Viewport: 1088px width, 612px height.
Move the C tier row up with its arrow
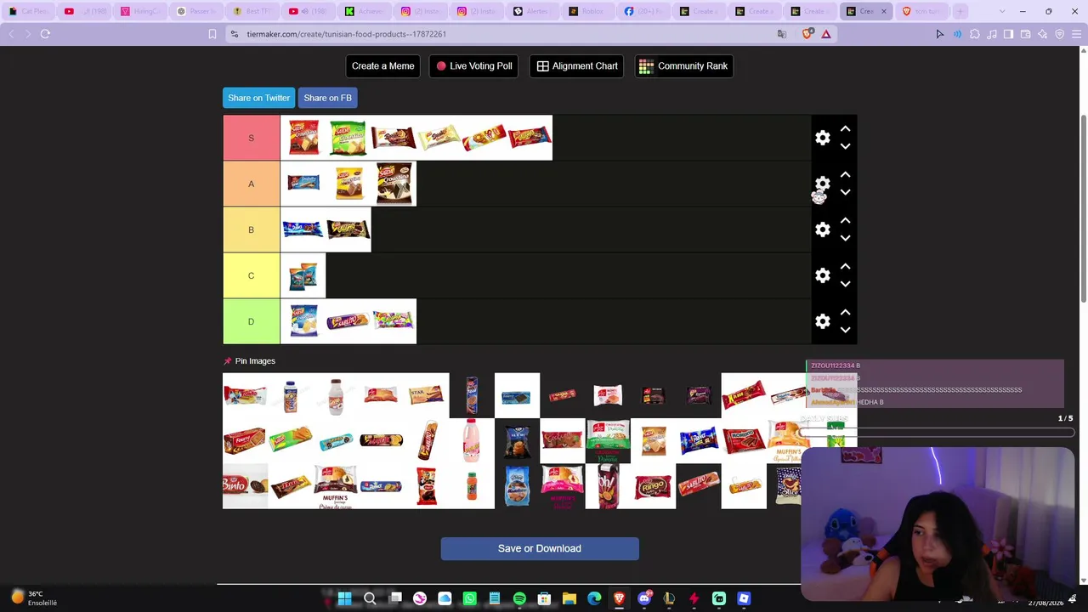coord(845,266)
